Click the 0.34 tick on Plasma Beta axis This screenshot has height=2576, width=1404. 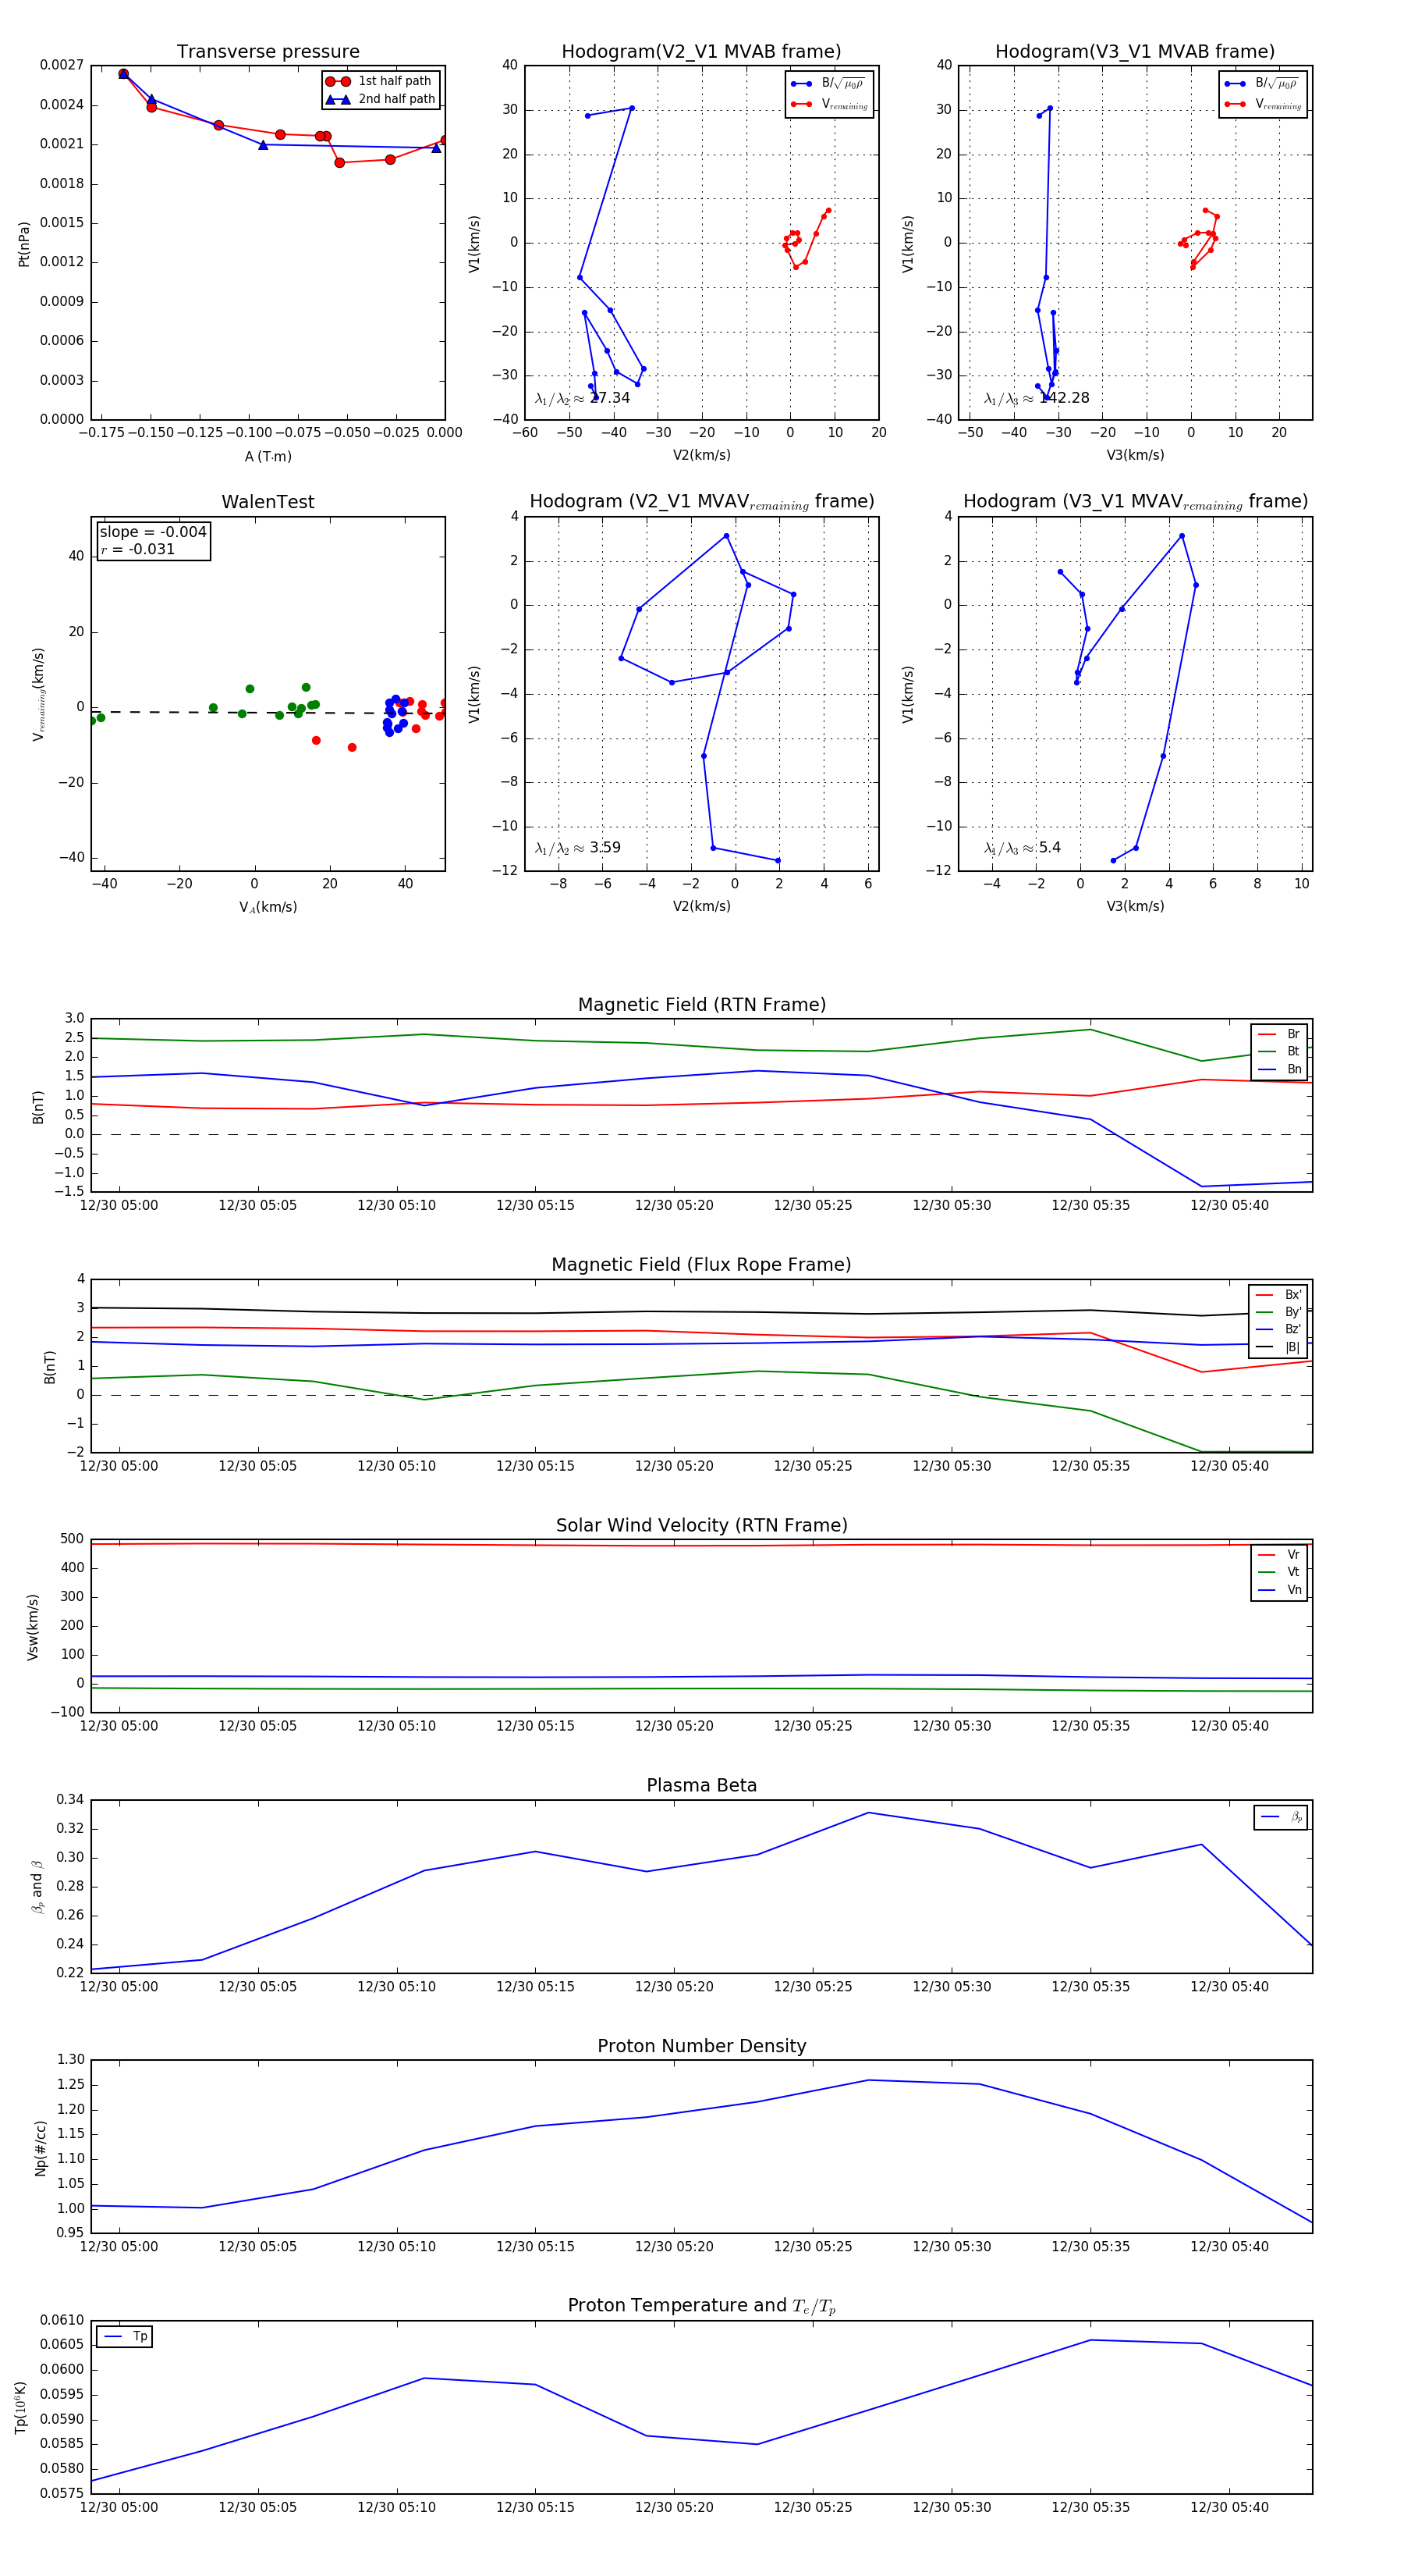point(71,1800)
